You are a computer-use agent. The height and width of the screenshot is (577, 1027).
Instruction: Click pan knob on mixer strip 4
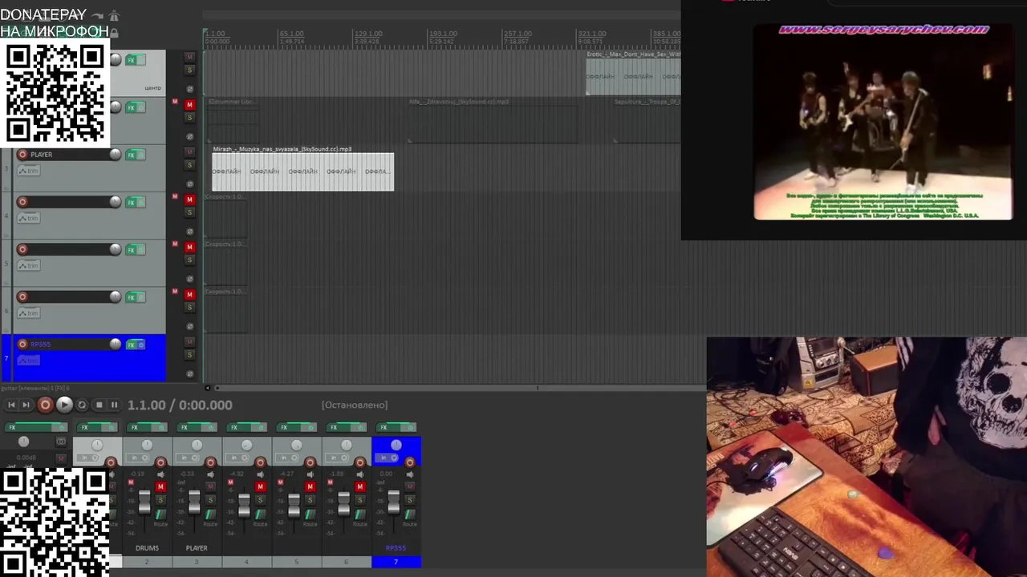tap(246, 445)
